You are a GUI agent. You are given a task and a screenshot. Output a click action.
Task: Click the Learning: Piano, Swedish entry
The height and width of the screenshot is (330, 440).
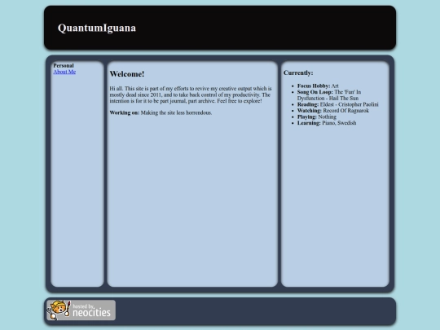[327, 123]
